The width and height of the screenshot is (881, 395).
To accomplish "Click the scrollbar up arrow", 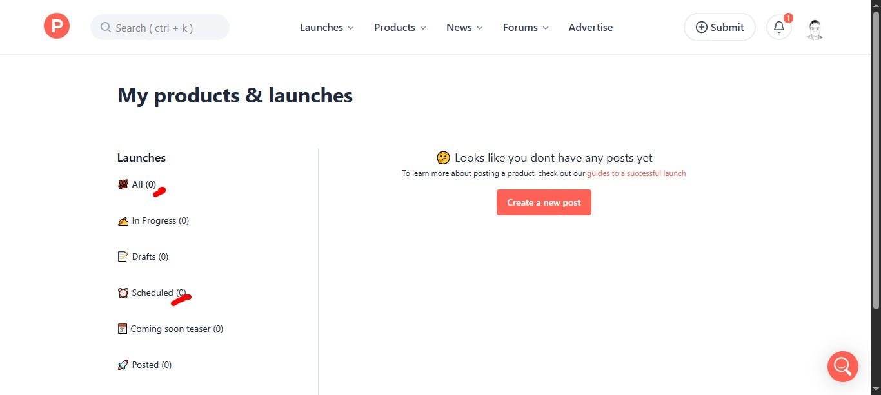I will (876, 5).
